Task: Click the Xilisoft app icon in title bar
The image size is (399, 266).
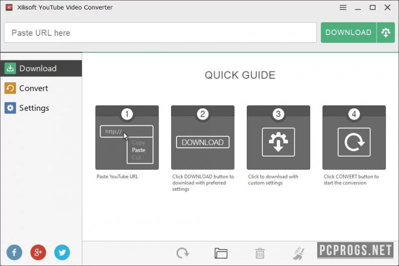Action: [x=9, y=7]
